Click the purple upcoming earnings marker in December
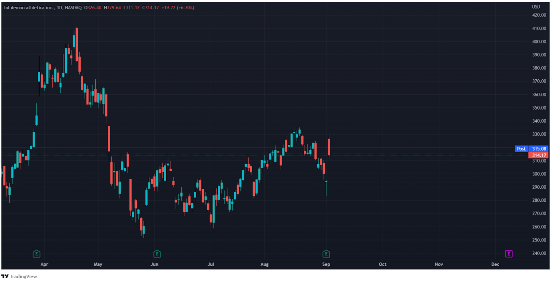This screenshot has width=551, height=285. pos(509,254)
